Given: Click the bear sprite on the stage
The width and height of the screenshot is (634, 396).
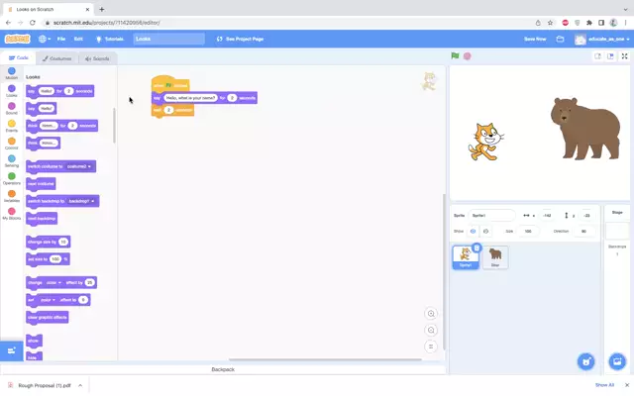Looking at the screenshot, I should [x=585, y=129].
